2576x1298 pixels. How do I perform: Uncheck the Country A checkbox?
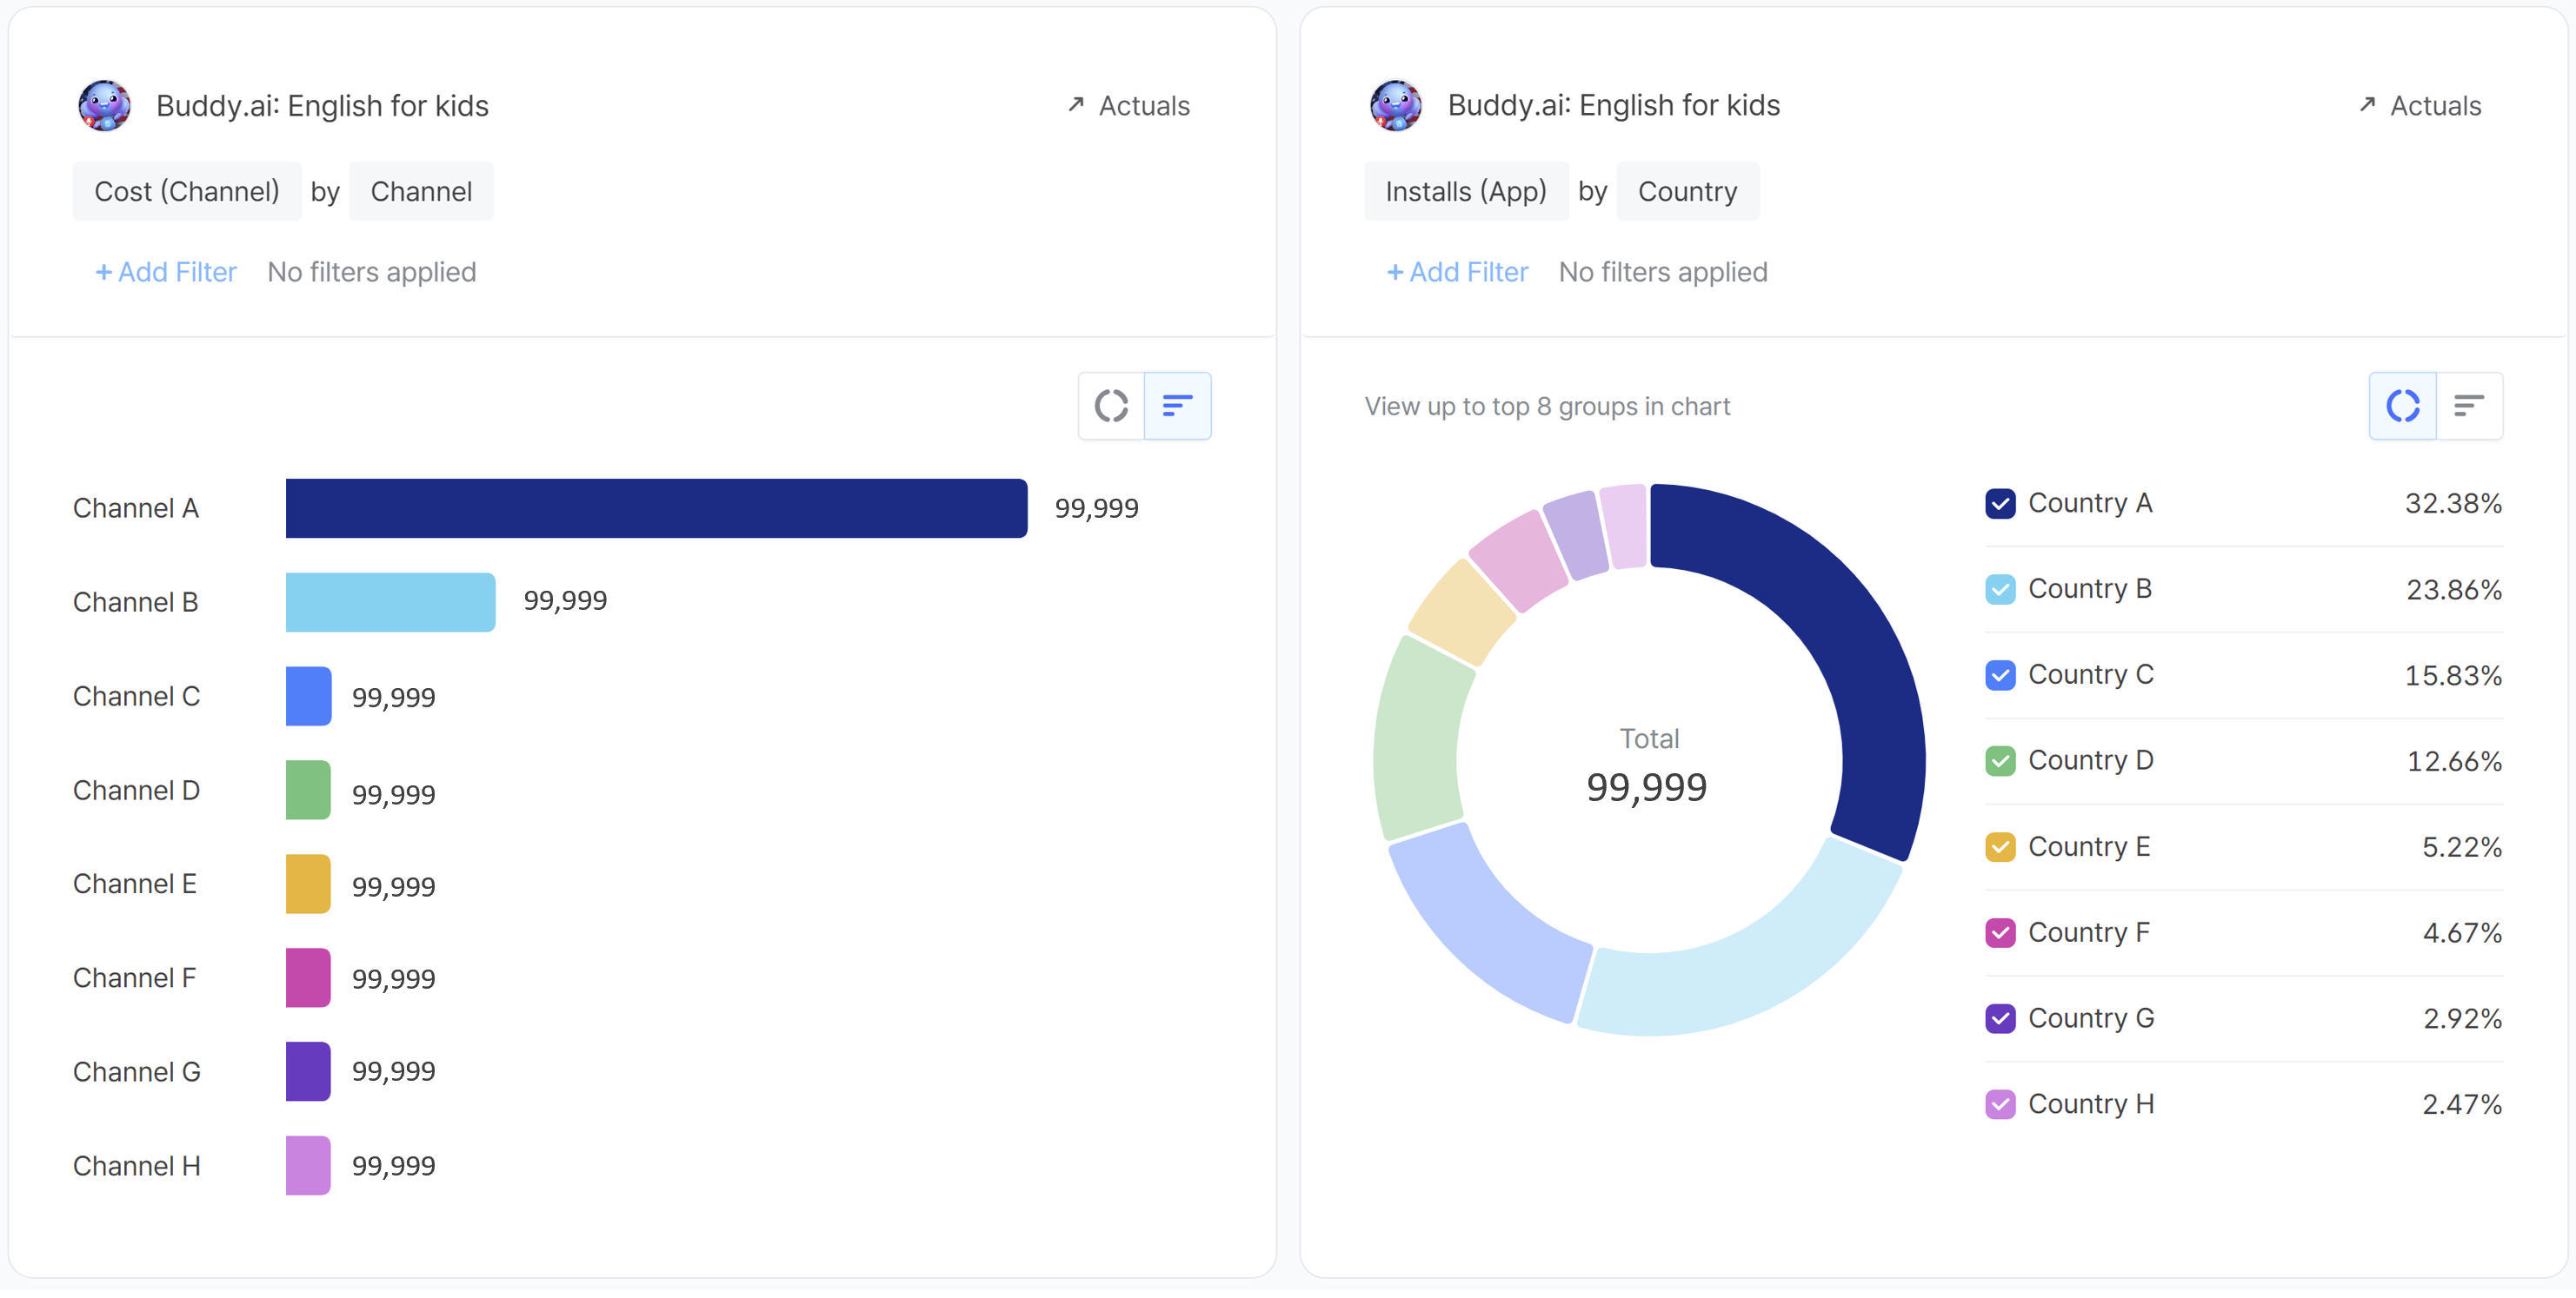(2000, 504)
